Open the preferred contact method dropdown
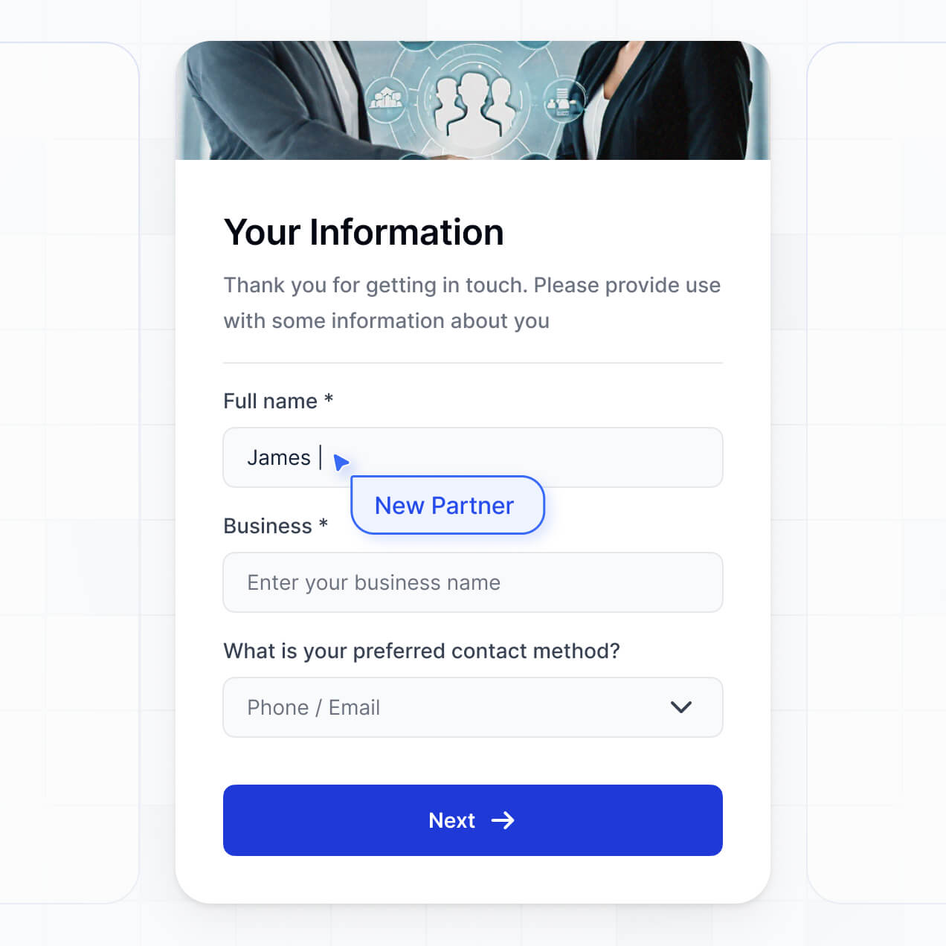Viewport: 946px width, 946px height. tap(473, 707)
